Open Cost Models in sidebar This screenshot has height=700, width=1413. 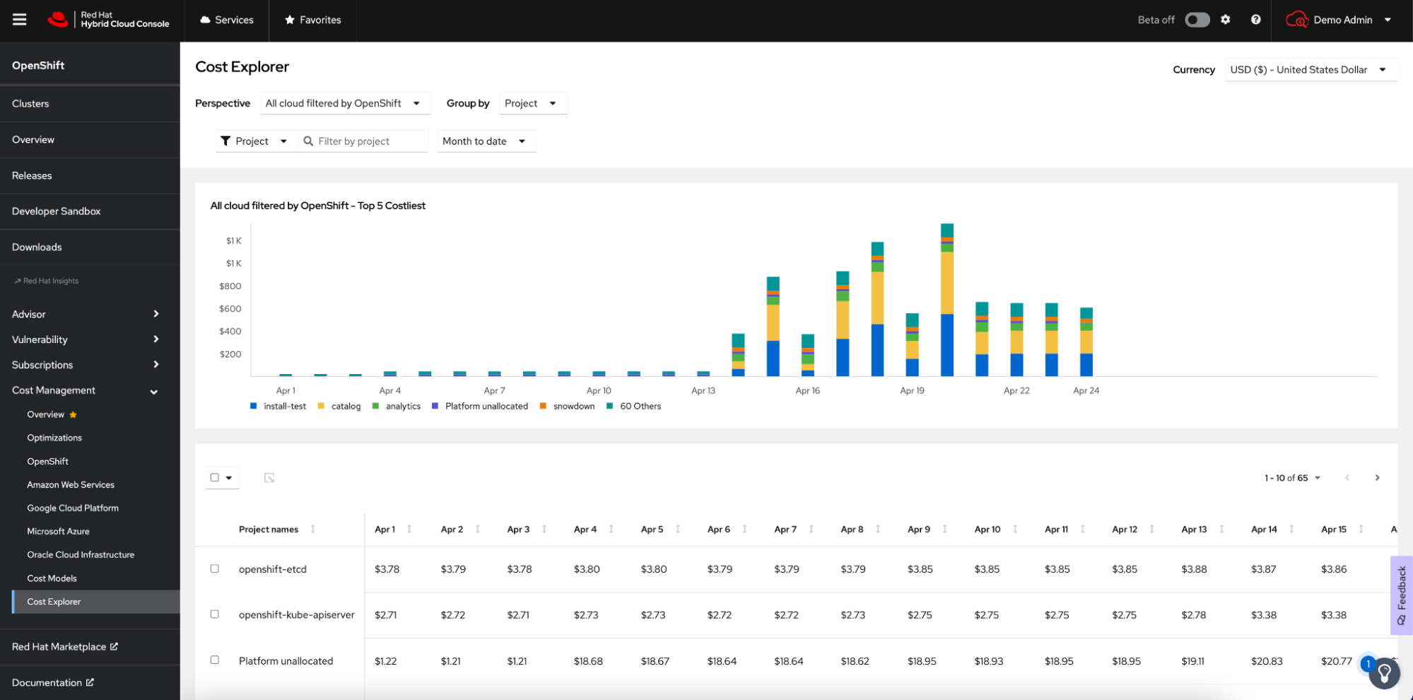(x=52, y=578)
